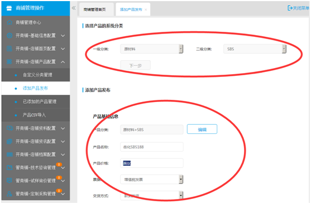Click the icon beside 开商铺-店铺档案配置
The width and height of the screenshot is (311, 204).
pyautogui.click(x=9, y=154)
